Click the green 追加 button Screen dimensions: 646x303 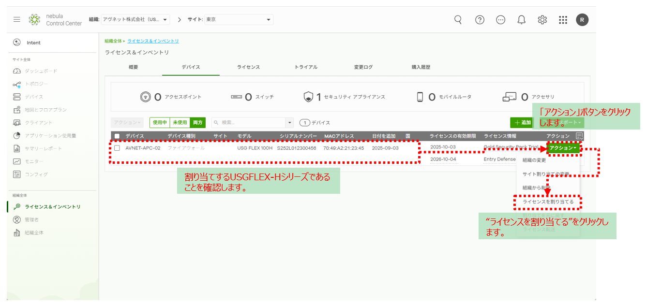[x=522, y=122]
